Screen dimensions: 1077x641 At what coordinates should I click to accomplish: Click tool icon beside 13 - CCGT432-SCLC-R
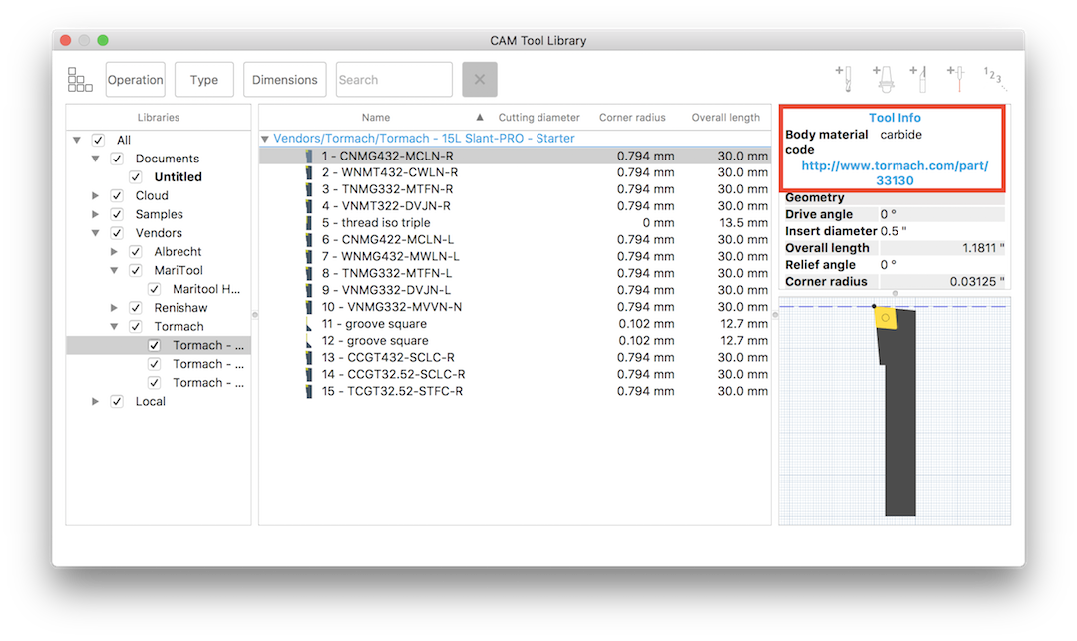309,358
